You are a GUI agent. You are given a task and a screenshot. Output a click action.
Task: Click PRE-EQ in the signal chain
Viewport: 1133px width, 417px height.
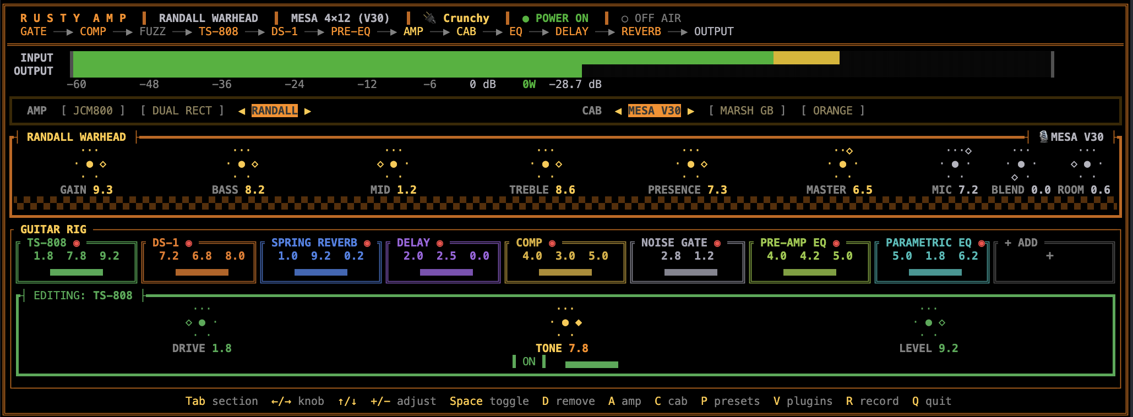(x=351, y=31)
